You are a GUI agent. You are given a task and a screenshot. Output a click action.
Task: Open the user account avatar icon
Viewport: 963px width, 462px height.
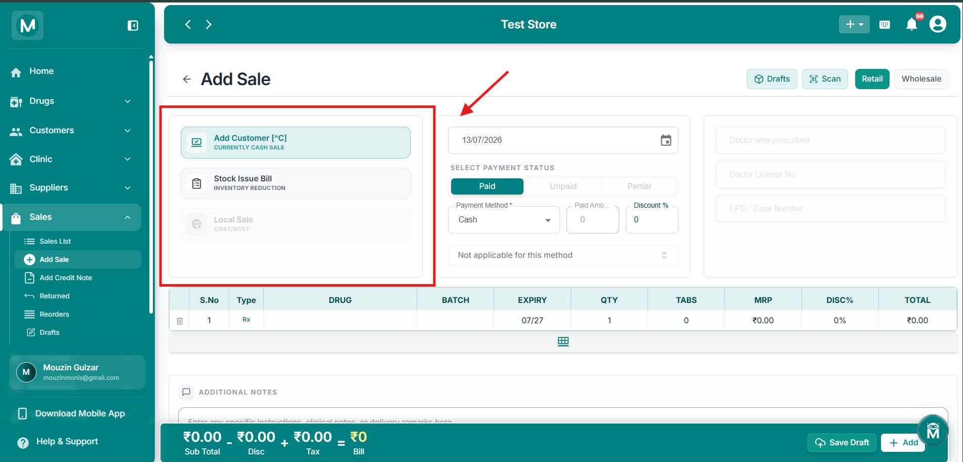[938, 24]
